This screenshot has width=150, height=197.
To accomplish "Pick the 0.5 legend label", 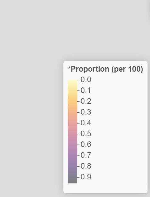I will click(x=86, y=134).
